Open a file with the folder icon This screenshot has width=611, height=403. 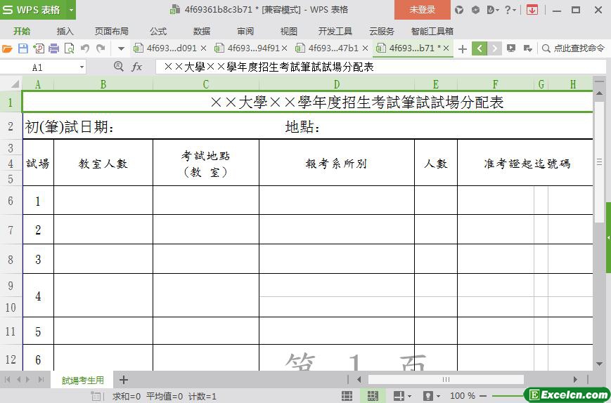tap(8, 48)
